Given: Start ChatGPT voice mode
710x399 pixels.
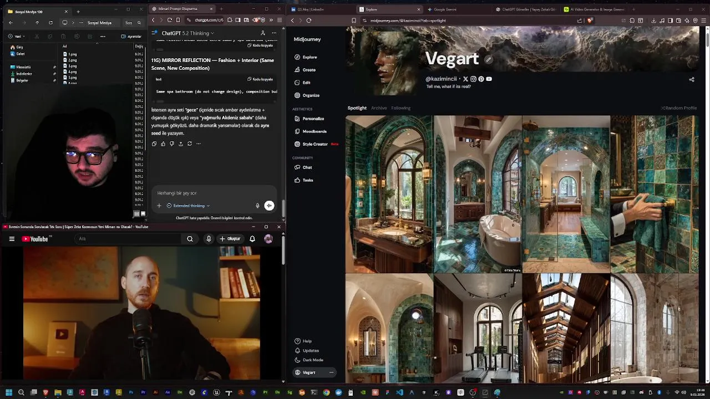Looking at the screenshot, I should click(x=269, y=206).
